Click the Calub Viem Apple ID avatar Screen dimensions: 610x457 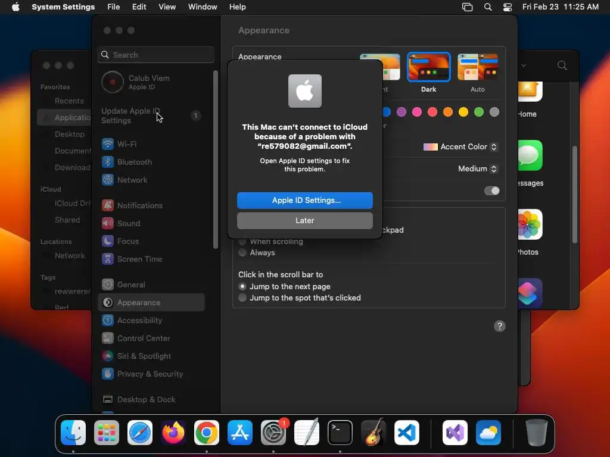(x=113, y=82)
